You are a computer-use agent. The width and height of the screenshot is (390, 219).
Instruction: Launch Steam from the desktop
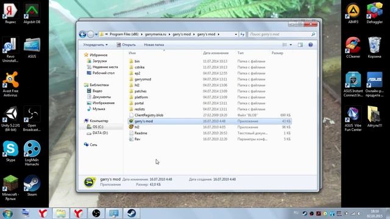32,186
